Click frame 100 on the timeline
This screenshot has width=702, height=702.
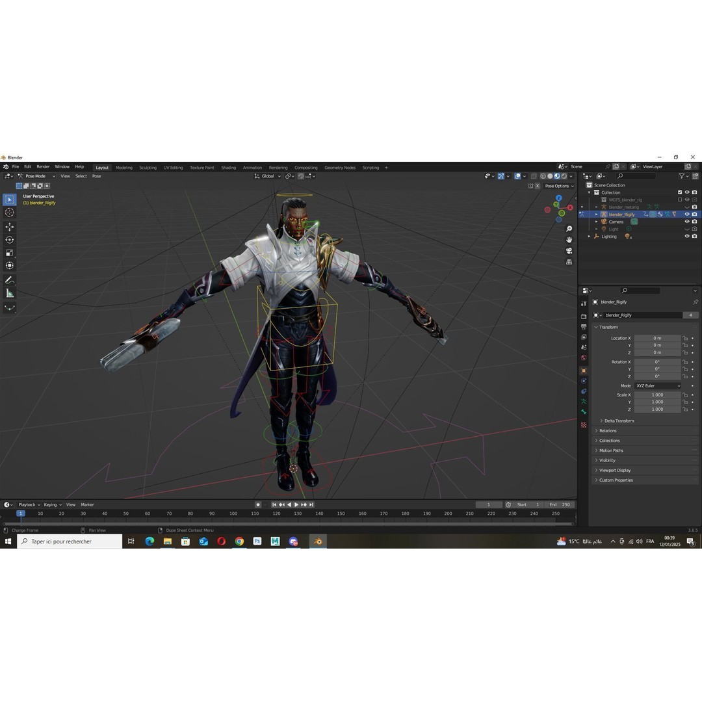[233, 514]
